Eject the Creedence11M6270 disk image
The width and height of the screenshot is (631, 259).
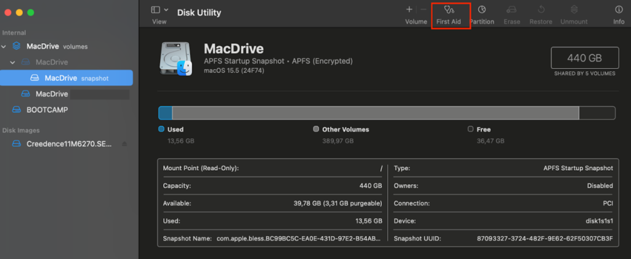coord(124,144)
